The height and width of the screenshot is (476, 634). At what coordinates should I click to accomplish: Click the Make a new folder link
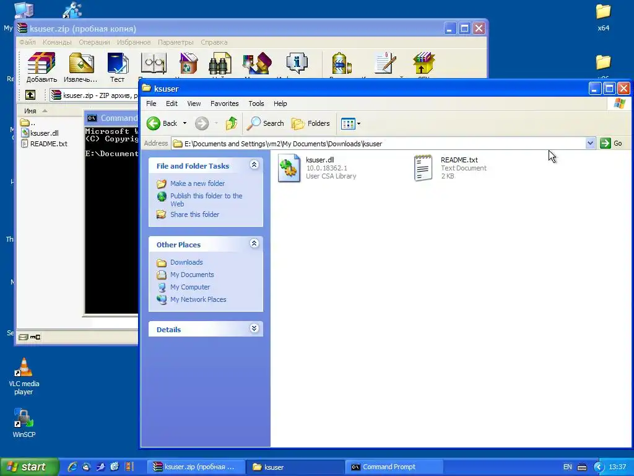pyautogui.click(x=198, y=183)
